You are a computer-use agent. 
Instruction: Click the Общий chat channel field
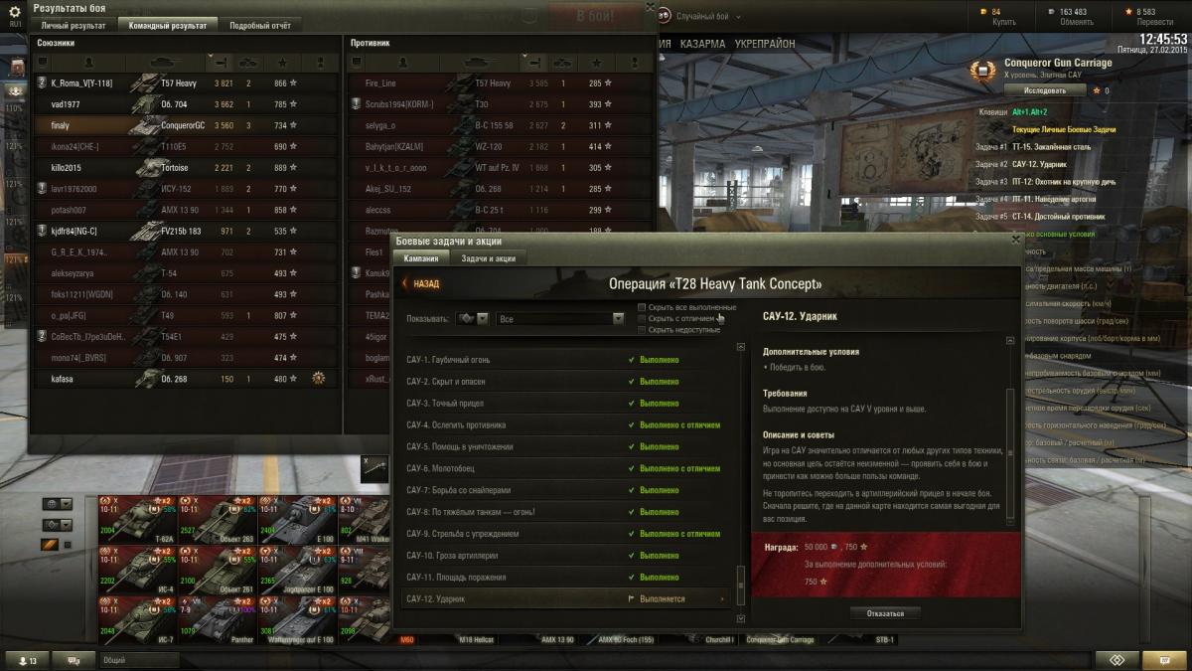(139, 660)
